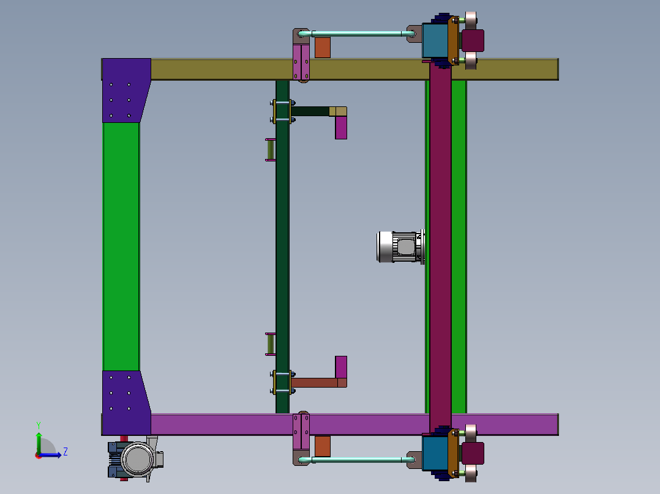Select the dark green vertical bar in the middle
The image size is (660, 494).
coord(282,247)
